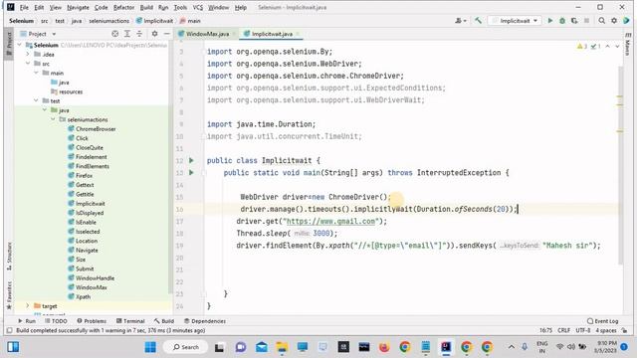The height and width of the screenshot is (358, 637).
Task: Click the Implicitwait breadcrumb in navigation bar
Action: (155, 21)
